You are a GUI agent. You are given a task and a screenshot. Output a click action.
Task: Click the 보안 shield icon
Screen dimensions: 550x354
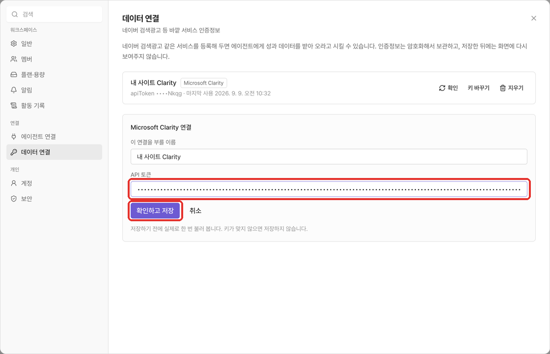pyautogui.click(x=14, y=199)
